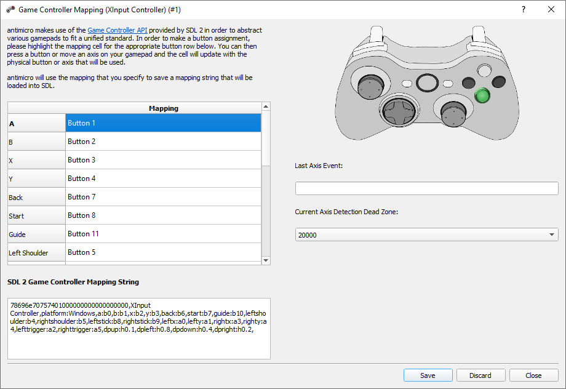Discard the mapping changes
The width and height of the screenshot is (566, 389).
click(480, 375)
